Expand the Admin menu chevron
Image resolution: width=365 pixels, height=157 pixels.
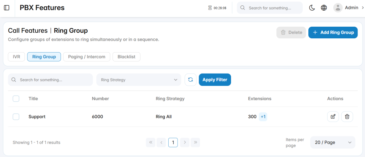pos(363,8)
